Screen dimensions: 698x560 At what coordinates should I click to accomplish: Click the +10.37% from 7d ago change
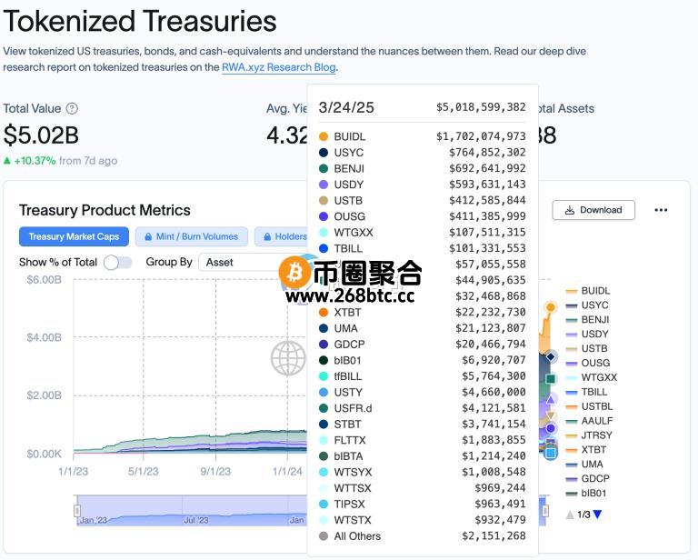pos(61,161)
